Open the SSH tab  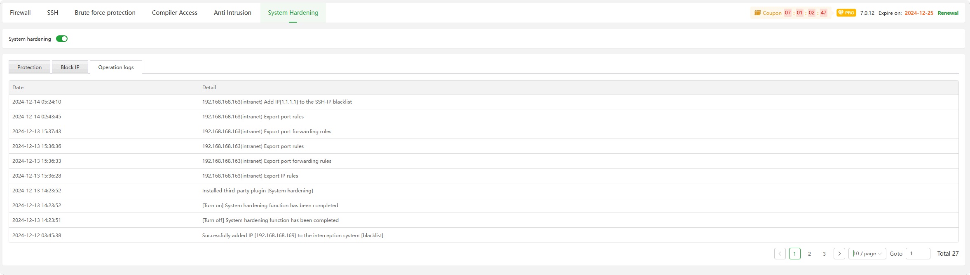pyautogui.click(x=53, y=13)
